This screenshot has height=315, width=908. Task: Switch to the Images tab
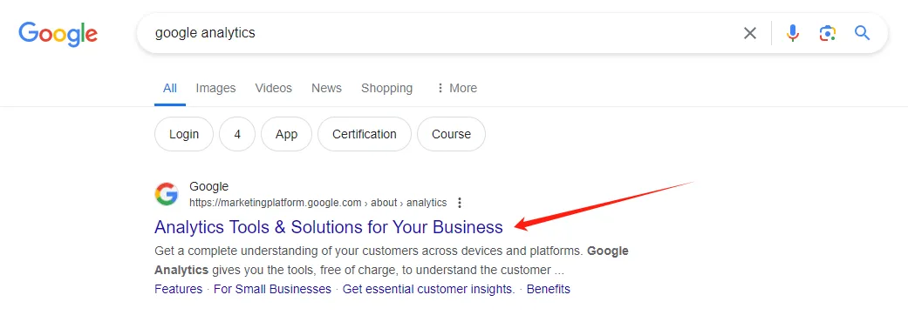215,88
